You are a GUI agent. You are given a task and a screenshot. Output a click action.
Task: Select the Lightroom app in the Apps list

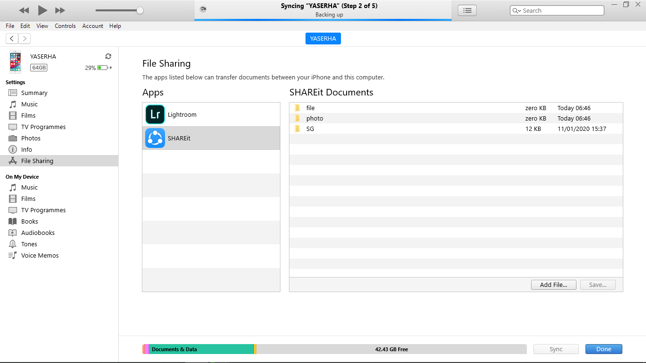(x=182, y=114)
